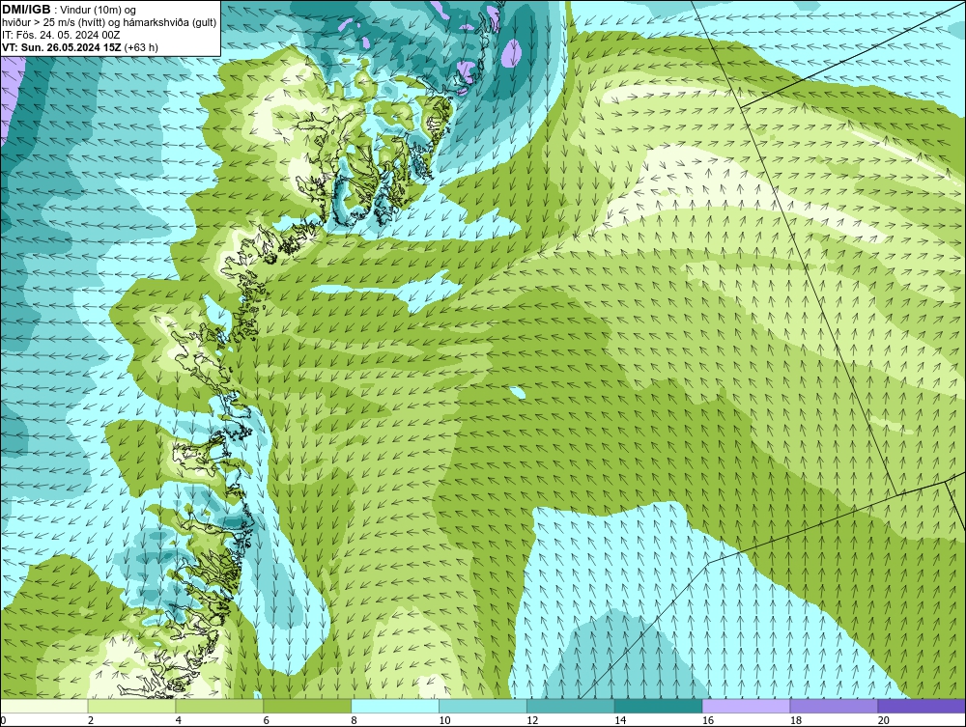
Task: Click the legend scale value 8
Action: pos(354,720)
